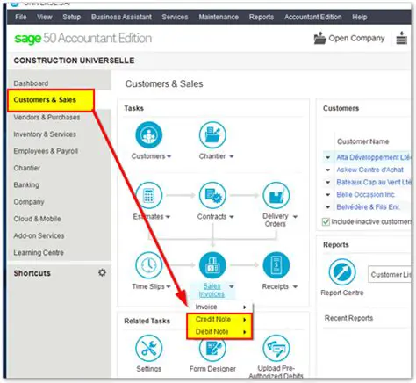Open customer Alta Développement Ltée link
Screen dimensions: 416x383
point(374,157)
